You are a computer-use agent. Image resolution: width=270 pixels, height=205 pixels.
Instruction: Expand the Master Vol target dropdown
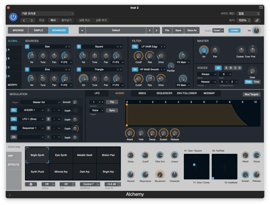click(x=41, y=102)
